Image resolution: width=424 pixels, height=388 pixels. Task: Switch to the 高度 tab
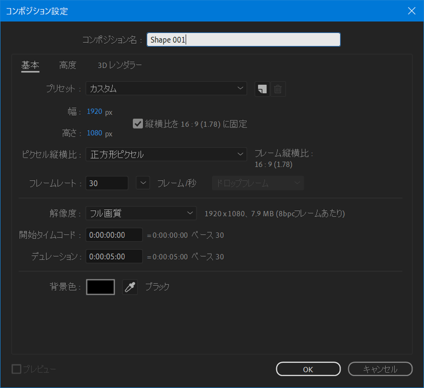pyautogui.click(x=67, y=65)
